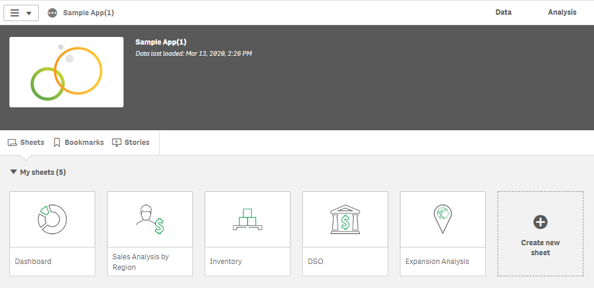Click the Sample App(1) title in header
Image resolution: width=594 pixels, height=288 pixels.
coord(88,13)
